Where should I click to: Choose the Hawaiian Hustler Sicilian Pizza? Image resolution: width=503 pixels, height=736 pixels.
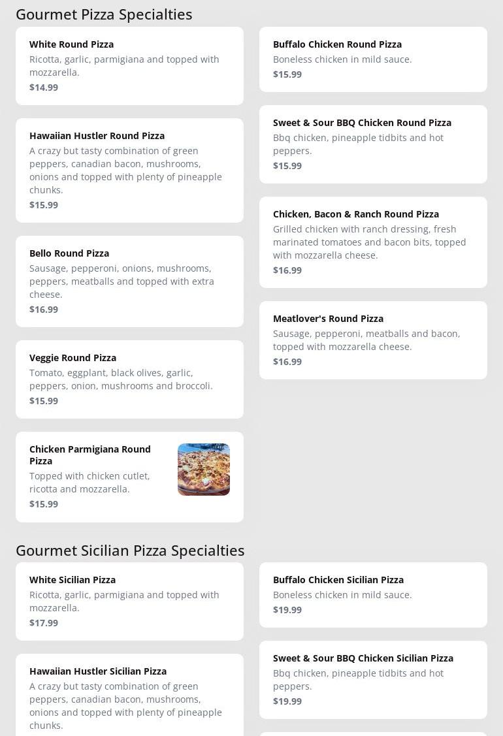129,695
